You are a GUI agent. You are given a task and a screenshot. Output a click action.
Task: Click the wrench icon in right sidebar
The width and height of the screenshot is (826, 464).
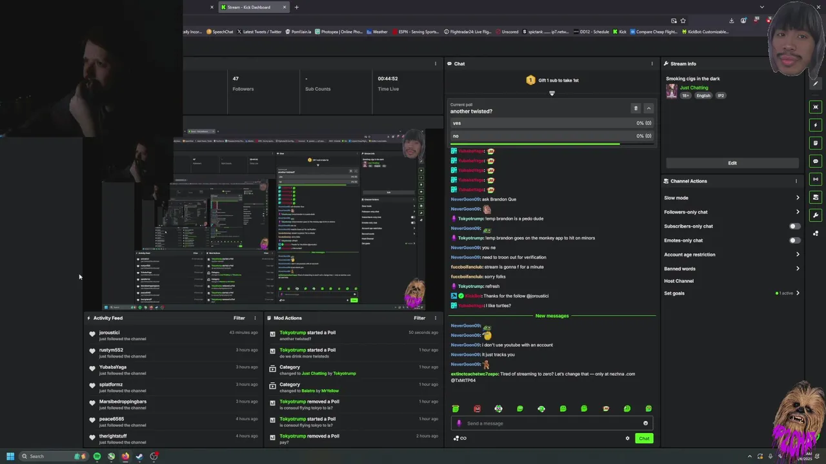click(x=816, y=215)
